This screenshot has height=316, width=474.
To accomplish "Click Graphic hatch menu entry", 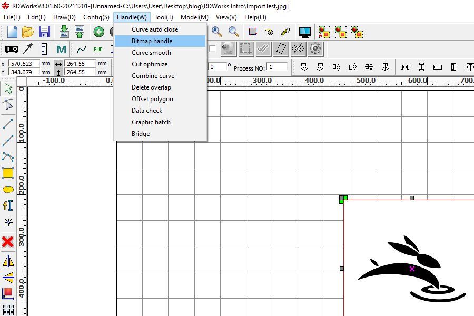I will pos(151,122).
